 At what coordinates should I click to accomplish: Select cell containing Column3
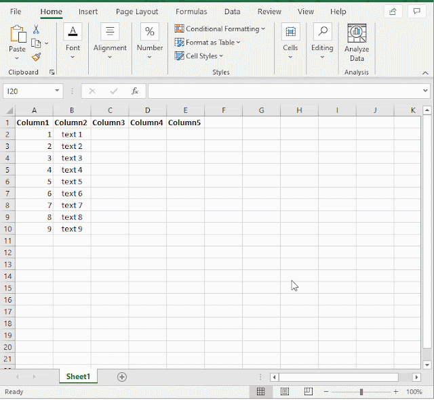coord(110,123)
